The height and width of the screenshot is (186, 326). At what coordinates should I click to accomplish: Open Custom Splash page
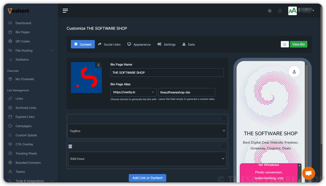(26, 135)
